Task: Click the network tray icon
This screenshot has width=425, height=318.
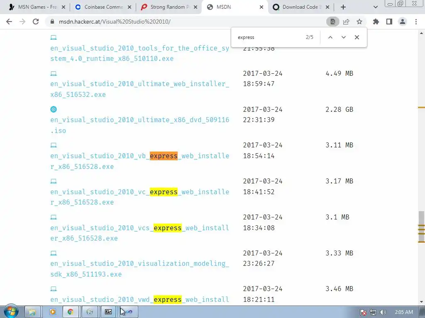Action: coord(373,312)
